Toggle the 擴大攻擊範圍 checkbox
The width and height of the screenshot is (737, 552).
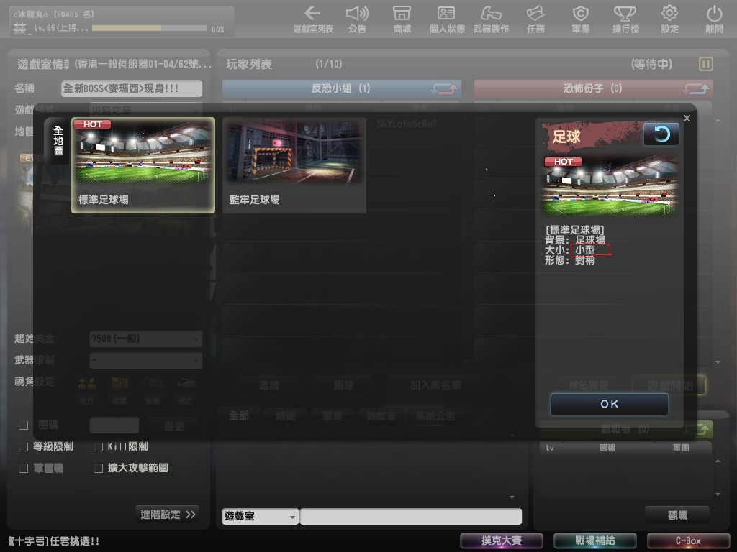pos(99,468)
